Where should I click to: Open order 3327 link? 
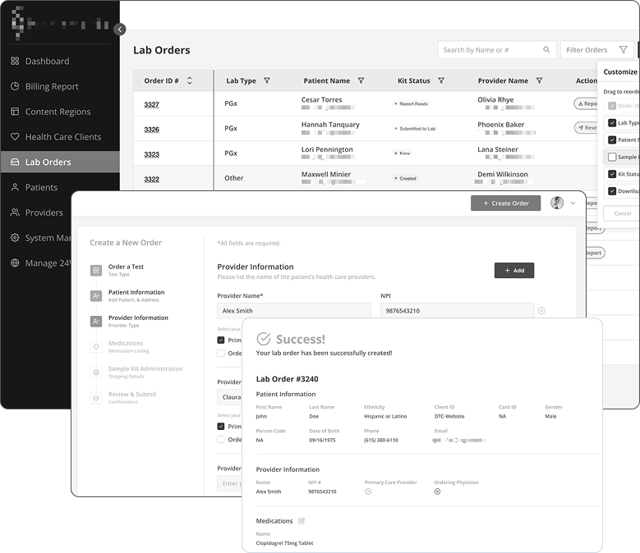(151, 104)
